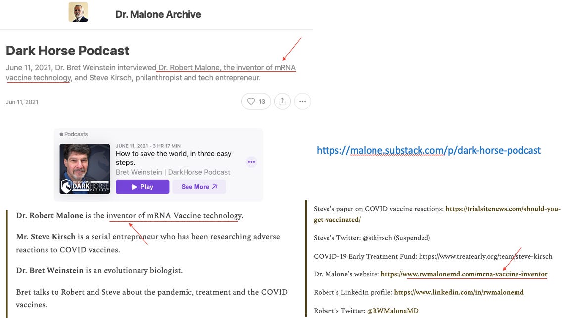Click '@stkirsch (Suspended)' text

pos(396,238)
